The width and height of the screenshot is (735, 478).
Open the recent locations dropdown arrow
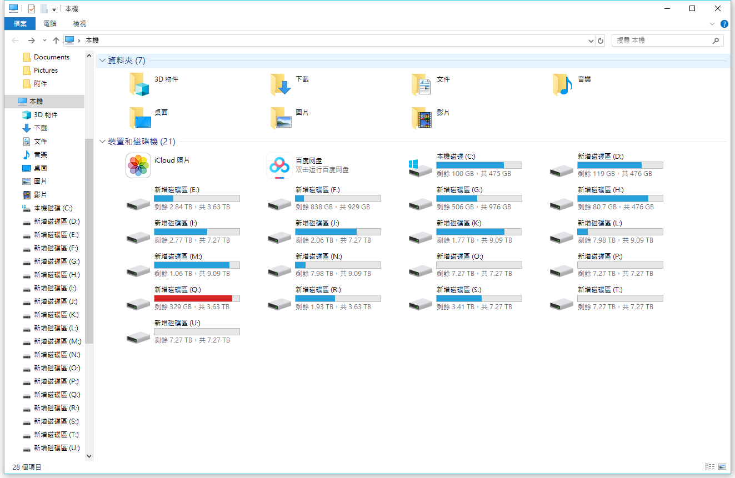pyautogui.click(x=44, y=41)
